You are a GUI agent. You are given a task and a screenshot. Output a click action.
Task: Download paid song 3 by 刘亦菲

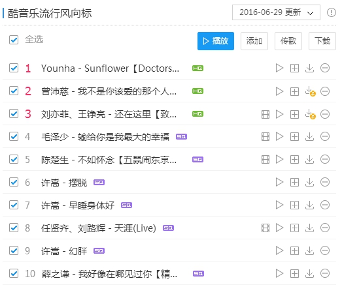(310, 114)
